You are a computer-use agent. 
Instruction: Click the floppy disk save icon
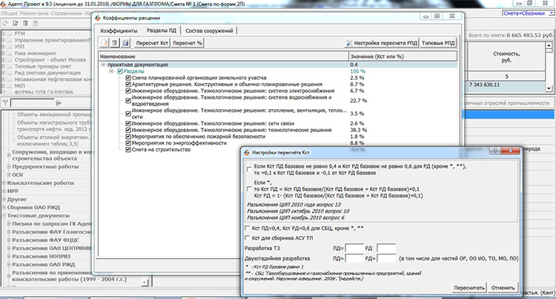125,44
